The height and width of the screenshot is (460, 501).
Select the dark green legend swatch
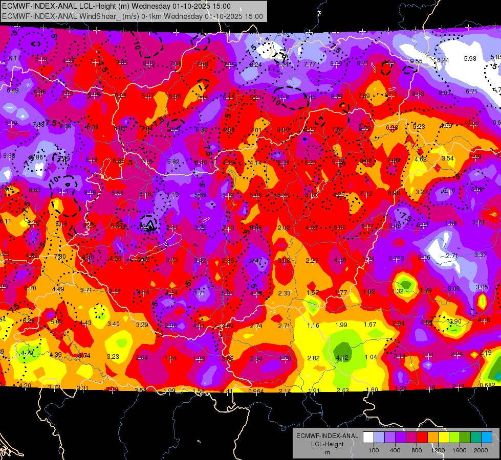(465, 438)
